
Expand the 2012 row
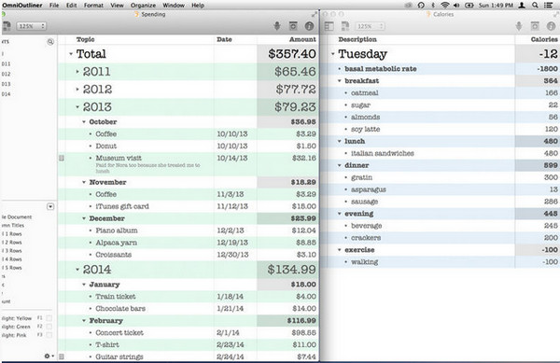[x=77, y=89]
